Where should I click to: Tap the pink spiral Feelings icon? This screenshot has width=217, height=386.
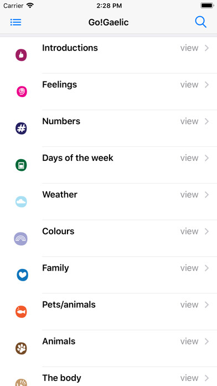[x=22, y=92]
